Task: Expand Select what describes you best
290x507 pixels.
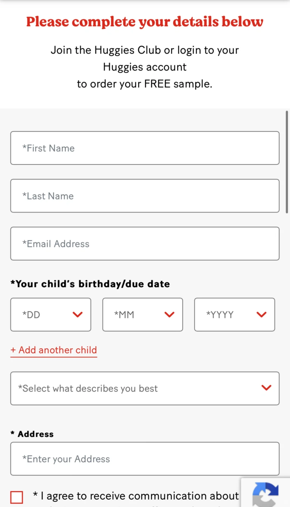Action: click(x=145, y=388)
